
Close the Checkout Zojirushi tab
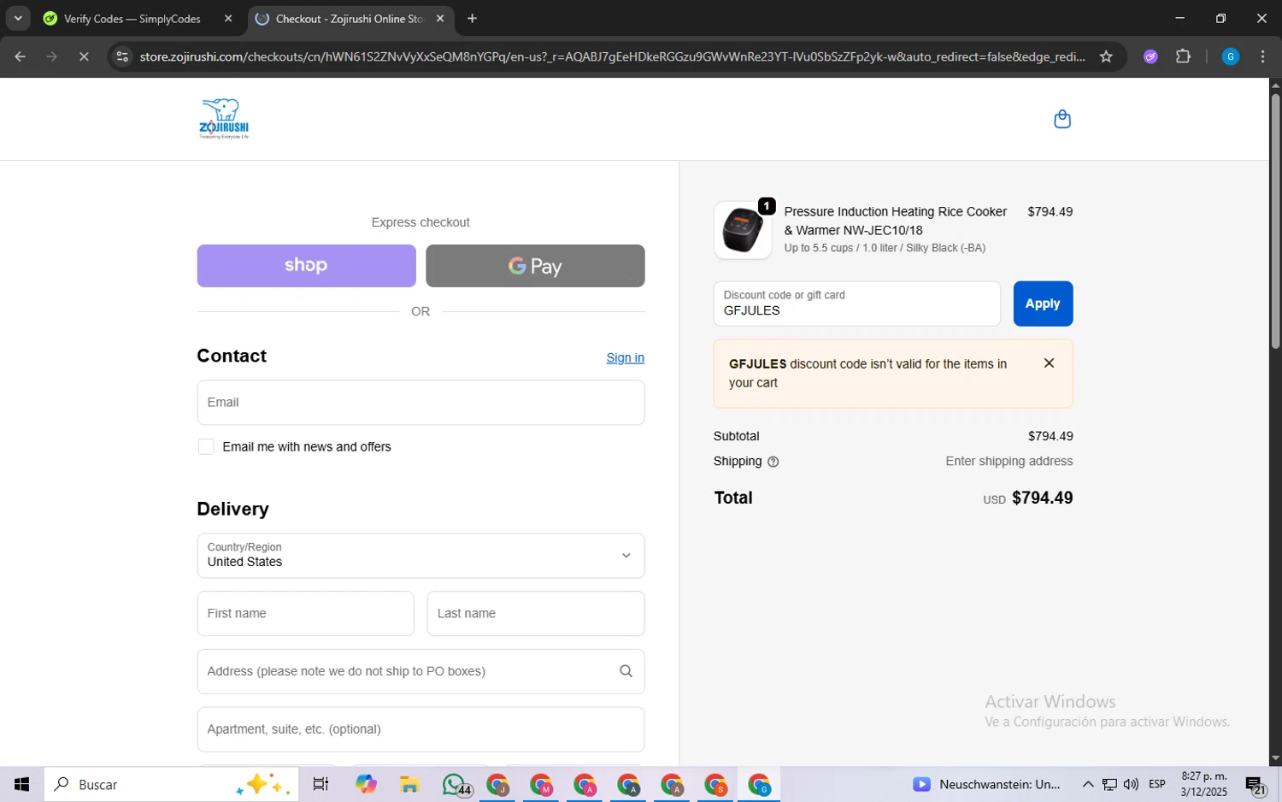(440, 19)
